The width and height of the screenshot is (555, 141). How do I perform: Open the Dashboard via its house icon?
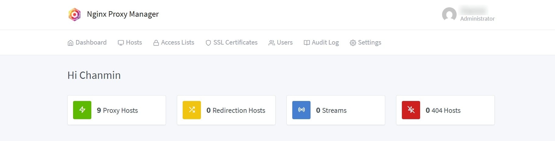[x=70, y=43]
